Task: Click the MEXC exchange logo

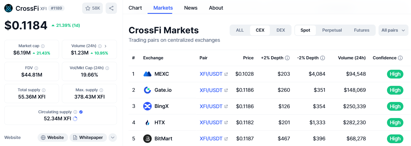Action: [x=147, y=74]
